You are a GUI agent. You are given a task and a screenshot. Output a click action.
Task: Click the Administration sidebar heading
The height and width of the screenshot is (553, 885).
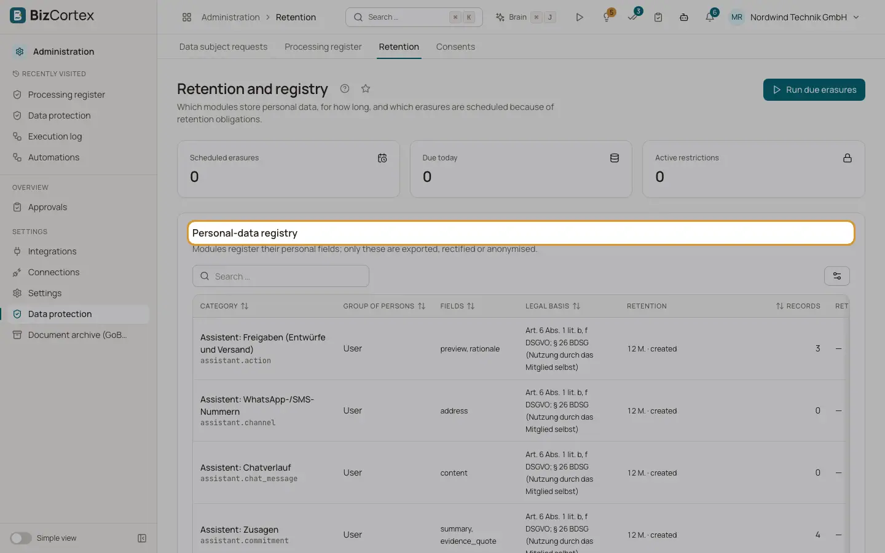[63, 52]
